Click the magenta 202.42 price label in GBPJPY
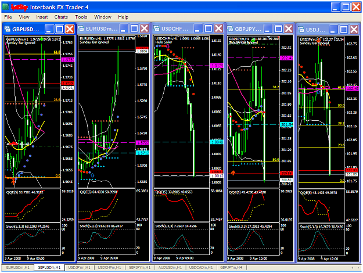The image size is (363, 273). pyautogui.click(x=286, y=58)
